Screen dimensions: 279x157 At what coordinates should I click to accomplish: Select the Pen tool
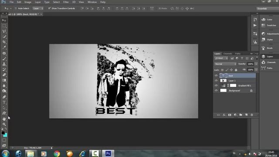[x=4, y=97]
